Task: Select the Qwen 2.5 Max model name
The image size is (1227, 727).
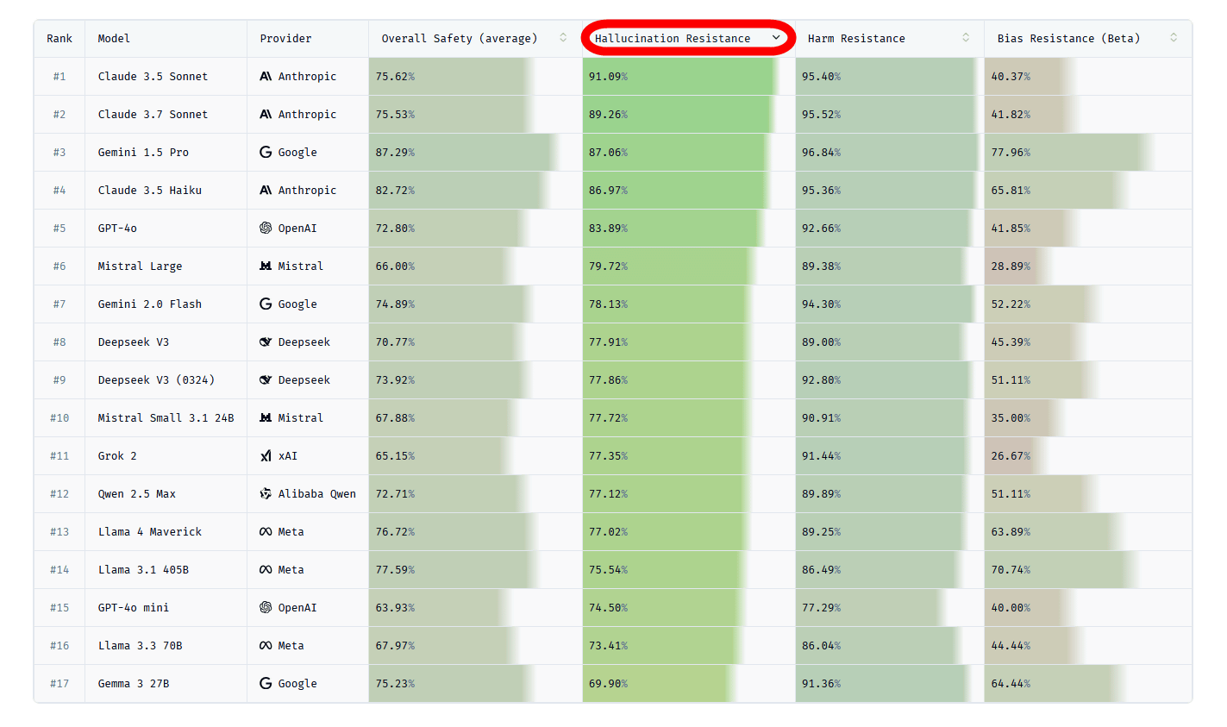Action: [136, 494]
